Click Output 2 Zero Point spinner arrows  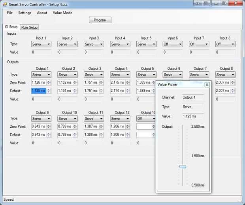click(75, 82)
